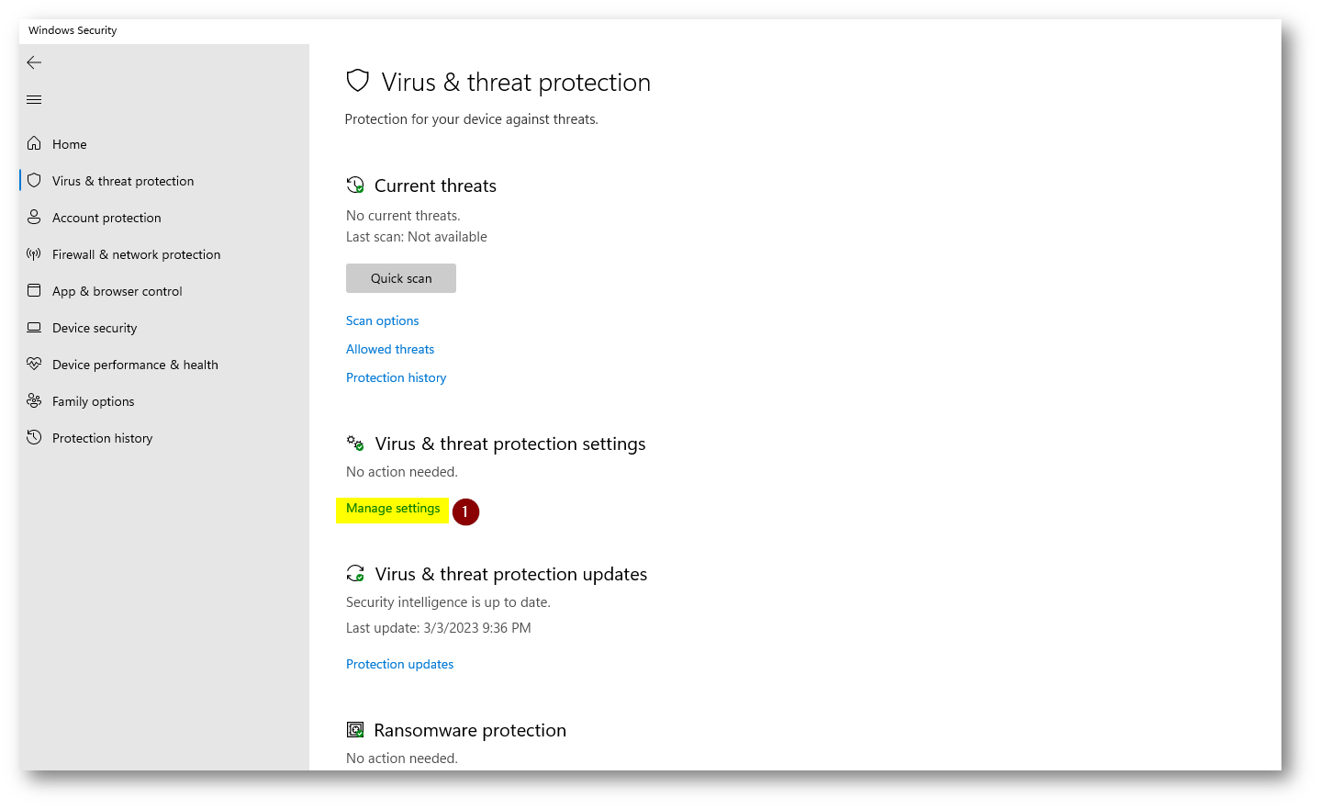1320x809 pixels.
Task: Click the Device performance heart icon
Action: pyautogui.click(x=34, y=364)
